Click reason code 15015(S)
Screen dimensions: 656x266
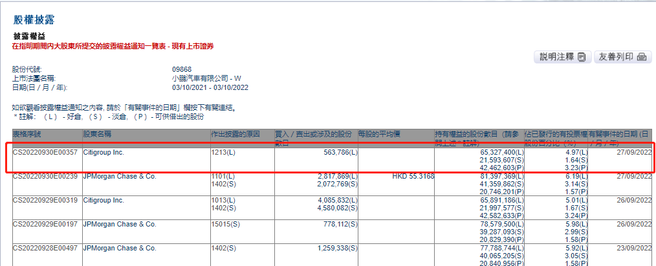(x=226, y=224)
